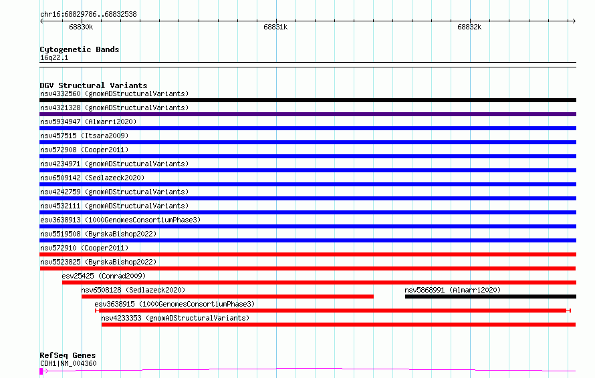Click nsv457515 (Itsara2009) label

[84, 136]
